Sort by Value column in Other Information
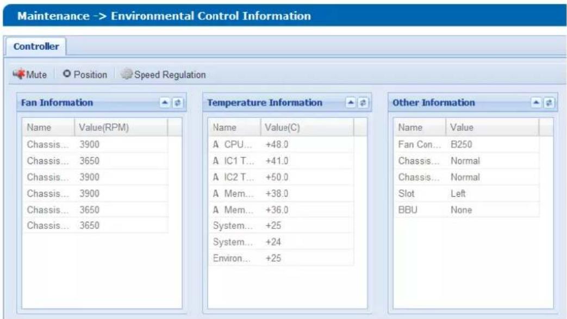Viewport: 567px width, 319px height. [x=493, y=127]
